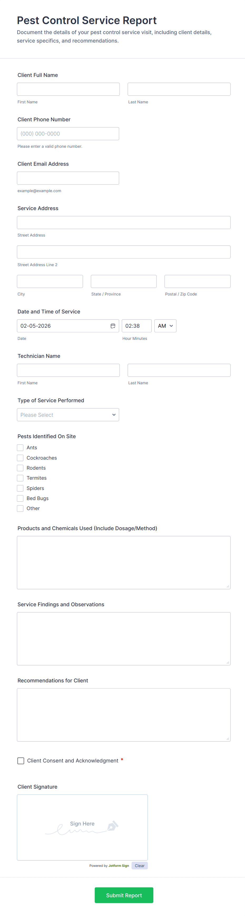Click the Technician Last Name field
Screen dimensions: 245x916
(179, 370)
